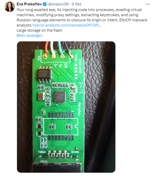Viewport: 154px width, 176px height.
Task: Open the hybrid-analysis.com sample link
Action: coord(67,25)
